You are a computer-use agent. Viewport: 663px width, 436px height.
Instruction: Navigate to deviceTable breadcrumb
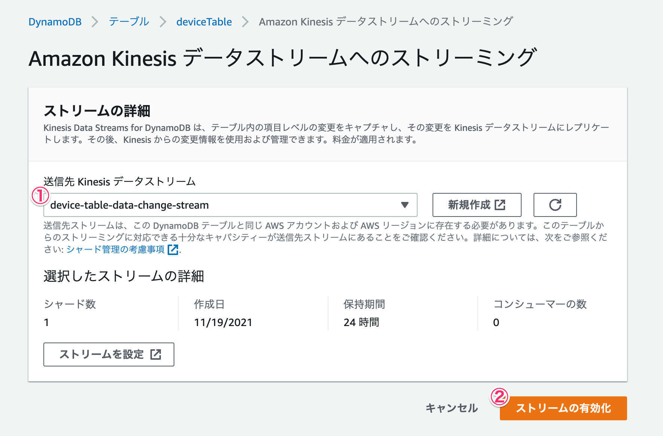(x=204, y=22)
